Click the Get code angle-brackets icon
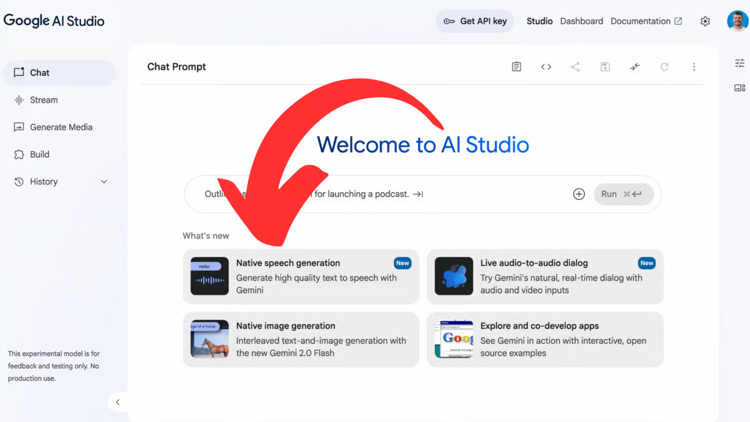The height and width of the screenshot is (422, 750). tap(546, 67)
